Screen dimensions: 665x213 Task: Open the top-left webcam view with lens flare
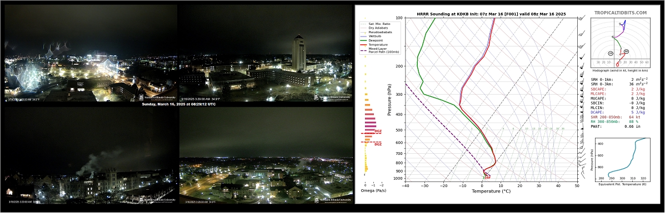91,53
